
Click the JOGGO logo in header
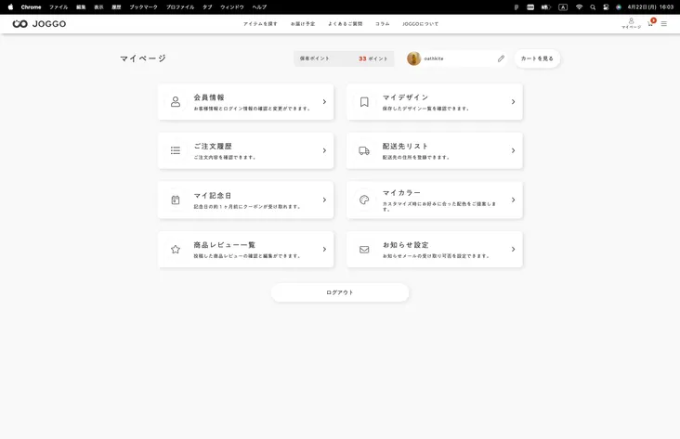click(x=39, y=24)
